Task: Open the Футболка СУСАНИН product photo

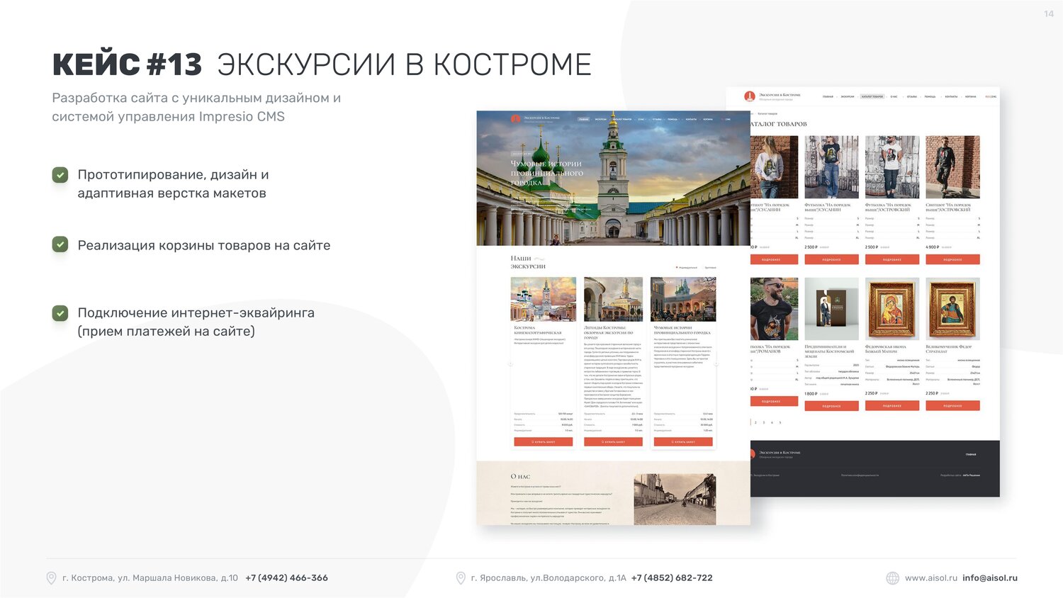Action: [831, 167]
